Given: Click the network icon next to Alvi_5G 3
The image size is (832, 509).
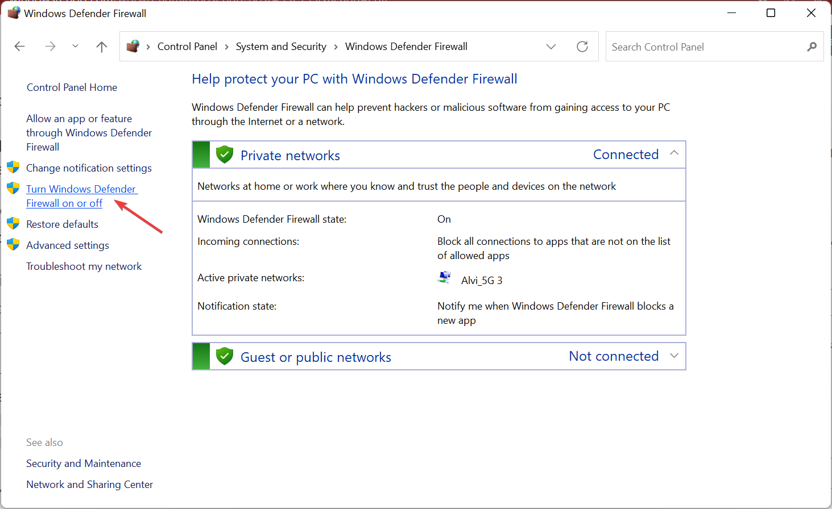Looking at the screenshot, I should click(445, 278).
